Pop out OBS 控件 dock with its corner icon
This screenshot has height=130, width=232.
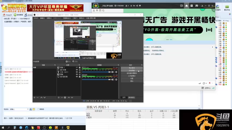[142, 65]
